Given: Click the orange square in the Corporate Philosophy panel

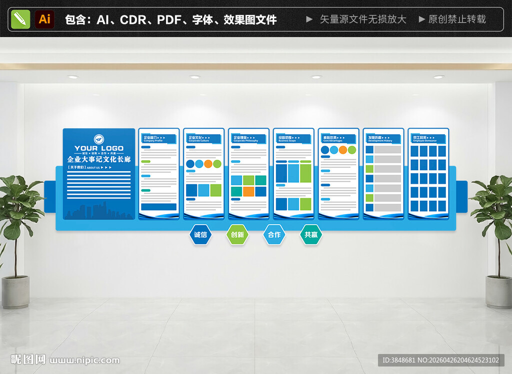Looking at the screenshot, I should tap(248, 191).
